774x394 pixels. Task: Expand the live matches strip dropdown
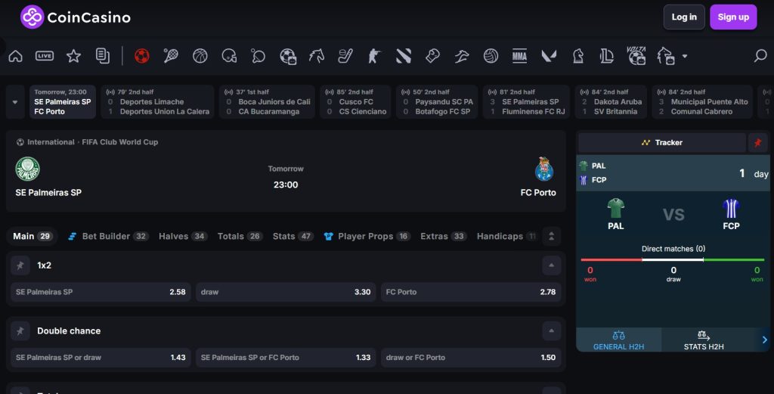click(x=15, y=102)
